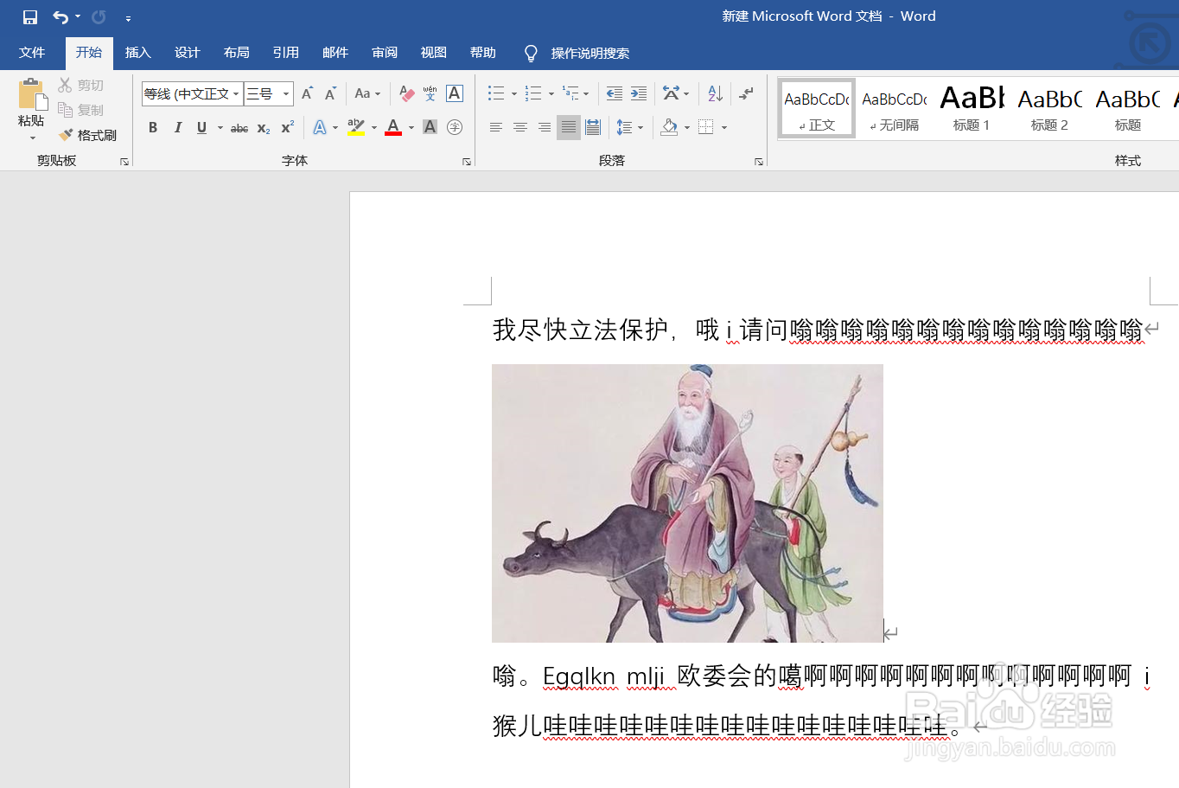This screenshot has height=788, width=1179.
Task: Click the Line and Paragraph Spacing icon
Action: tap(625, 127)
